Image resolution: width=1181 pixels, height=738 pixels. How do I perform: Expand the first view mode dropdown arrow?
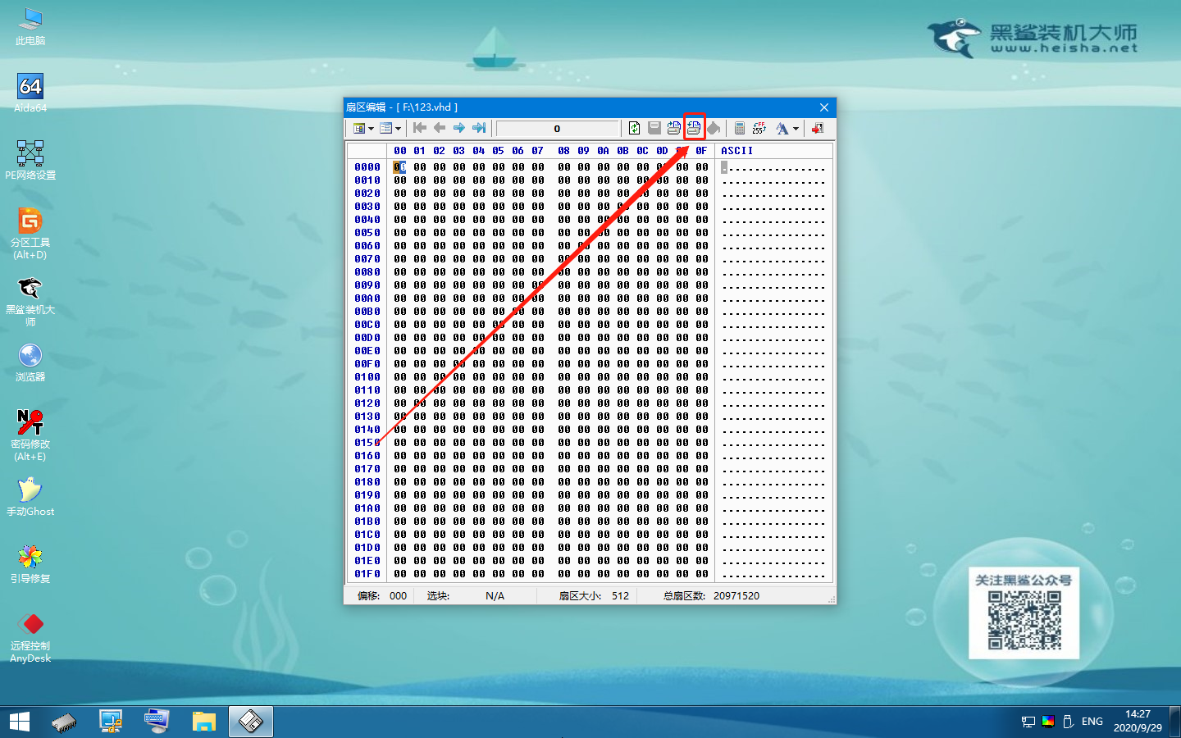[x=371, y=129]
